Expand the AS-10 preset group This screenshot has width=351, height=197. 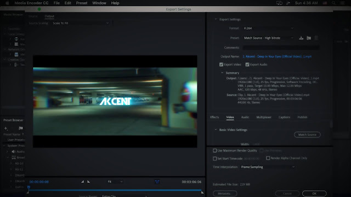(11, 163)
